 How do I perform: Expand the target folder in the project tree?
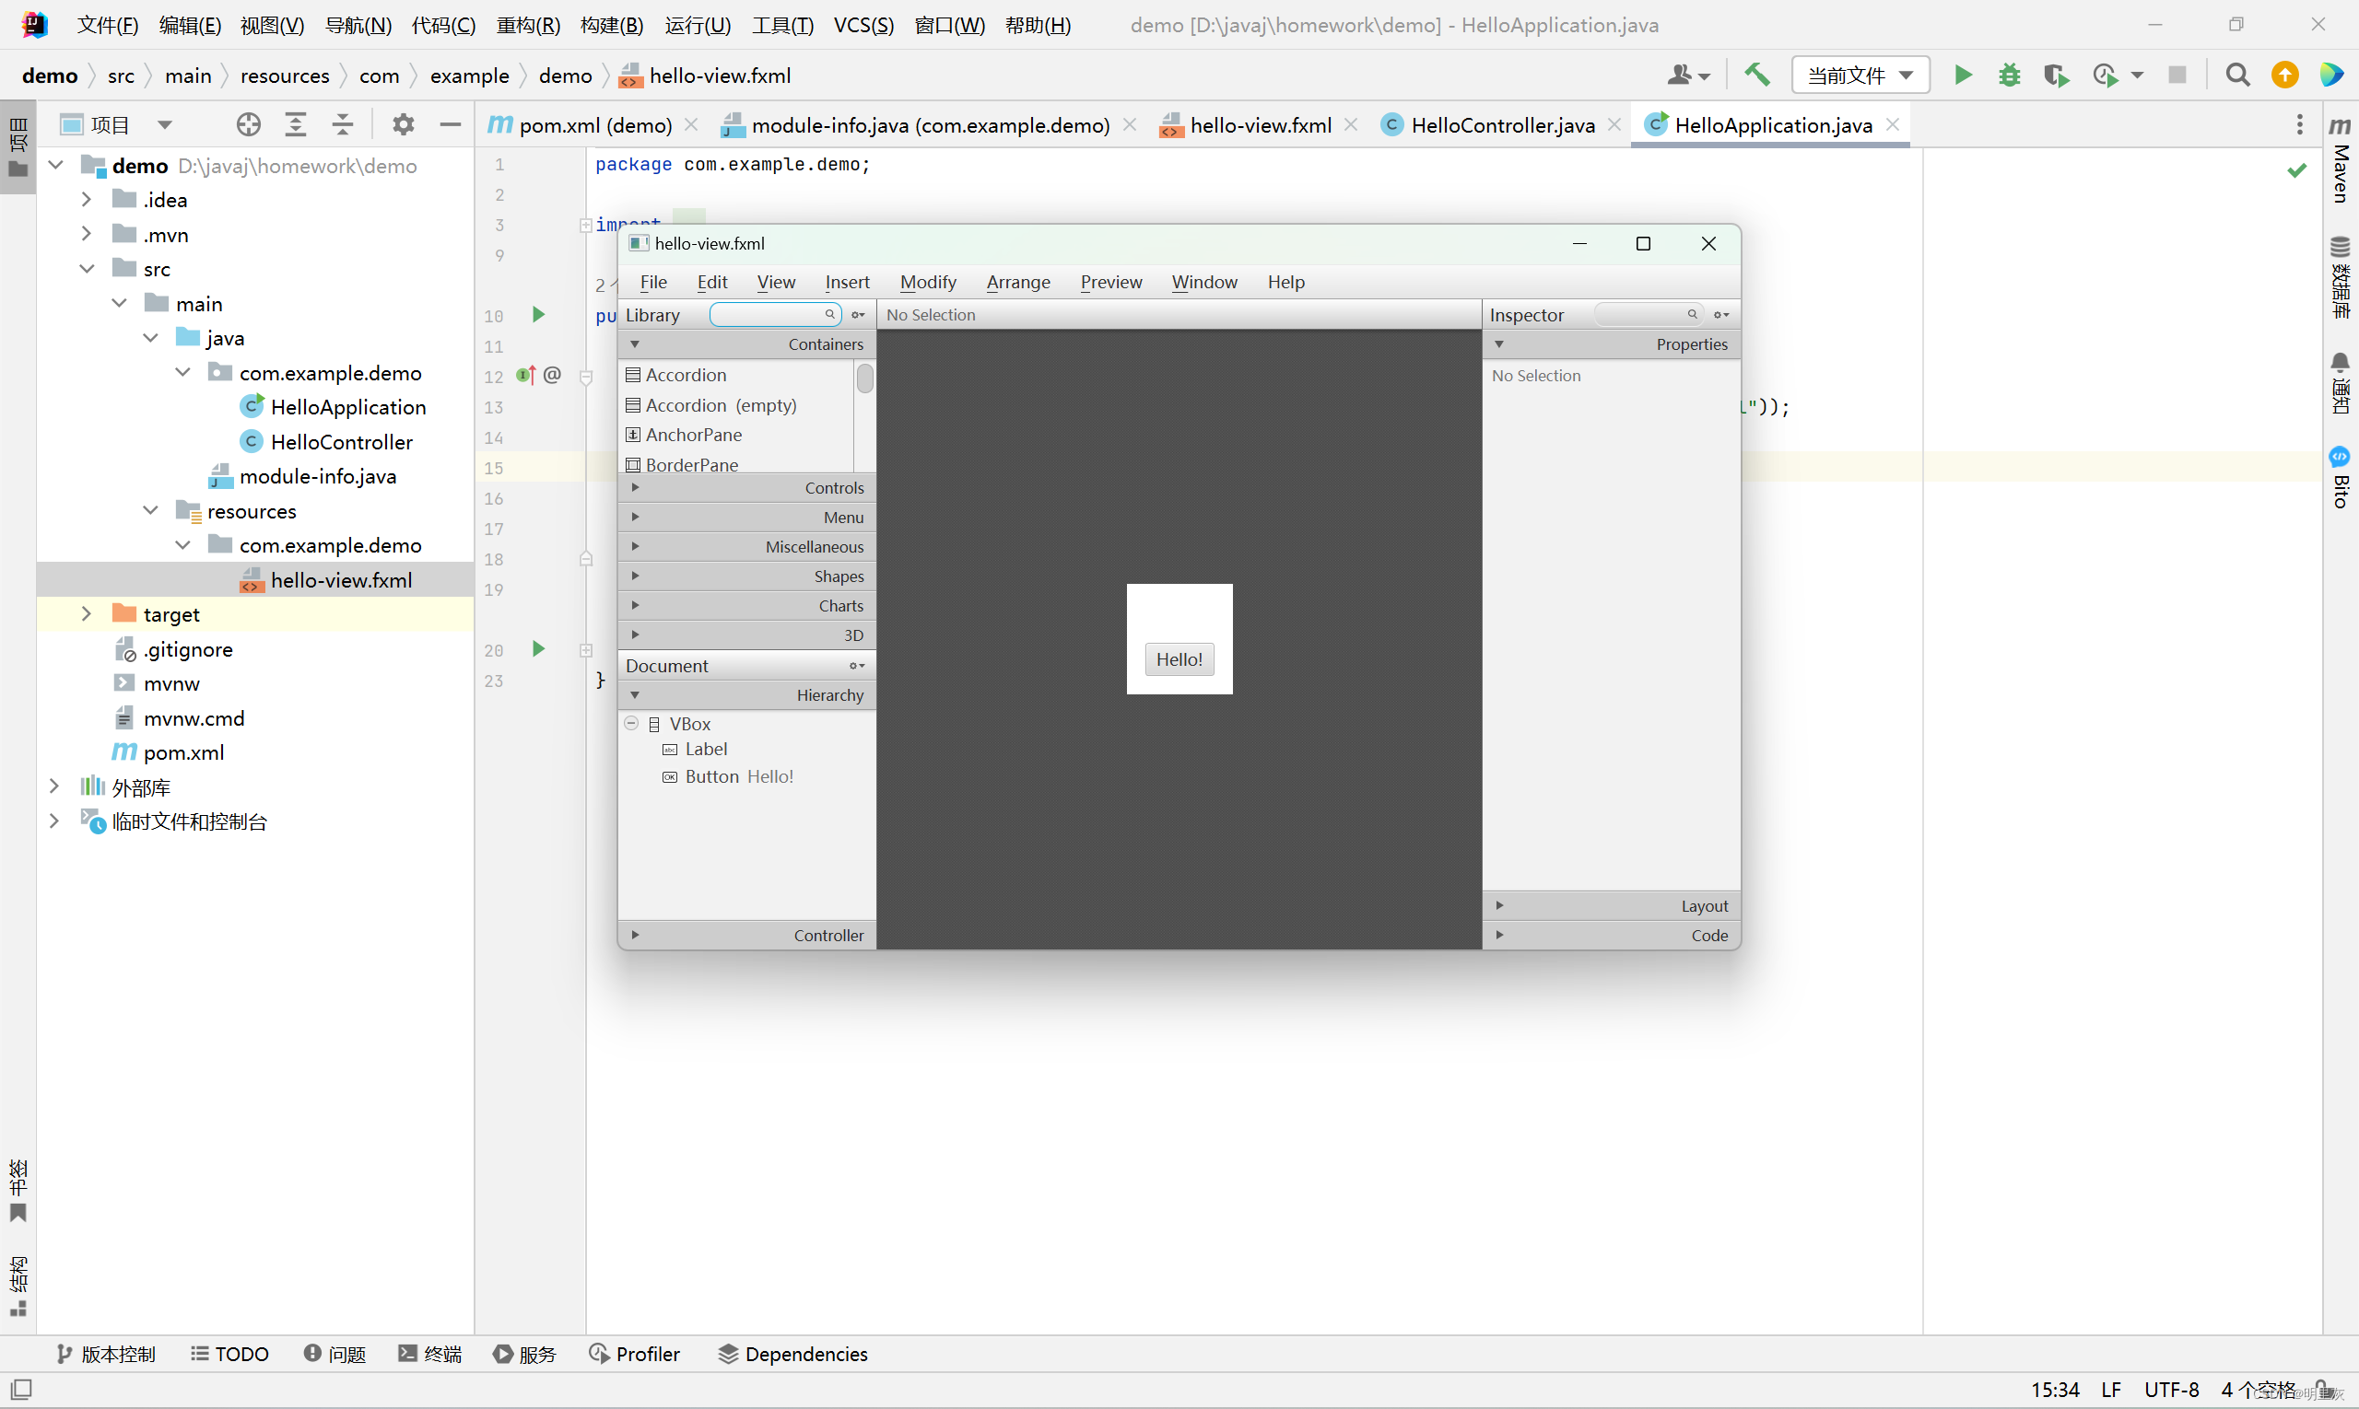pyautogui.click(x=86, y=613)
